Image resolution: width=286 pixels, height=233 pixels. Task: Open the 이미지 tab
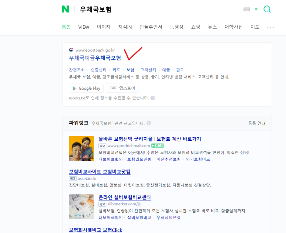point(104,27)
